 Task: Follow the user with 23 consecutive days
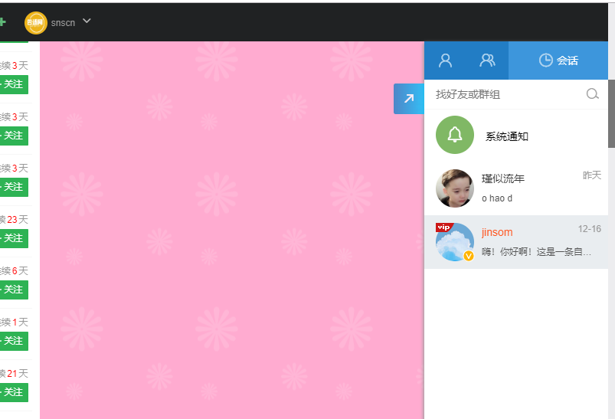[x=13, y=238]
